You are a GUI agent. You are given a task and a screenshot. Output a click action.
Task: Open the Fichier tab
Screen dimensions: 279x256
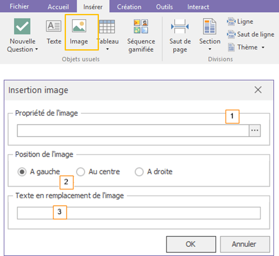pyautogui.click(x=19, y=7)
